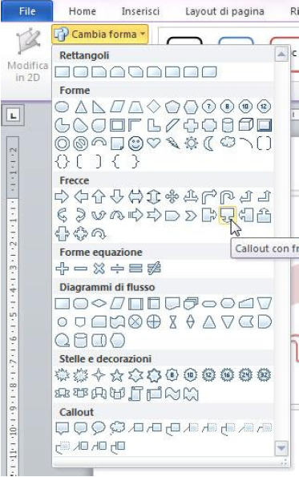Choose the cube shape
Screen dimensions: 299x477
coord(246,125)
